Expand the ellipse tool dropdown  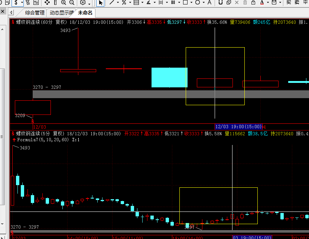point(204,3)
